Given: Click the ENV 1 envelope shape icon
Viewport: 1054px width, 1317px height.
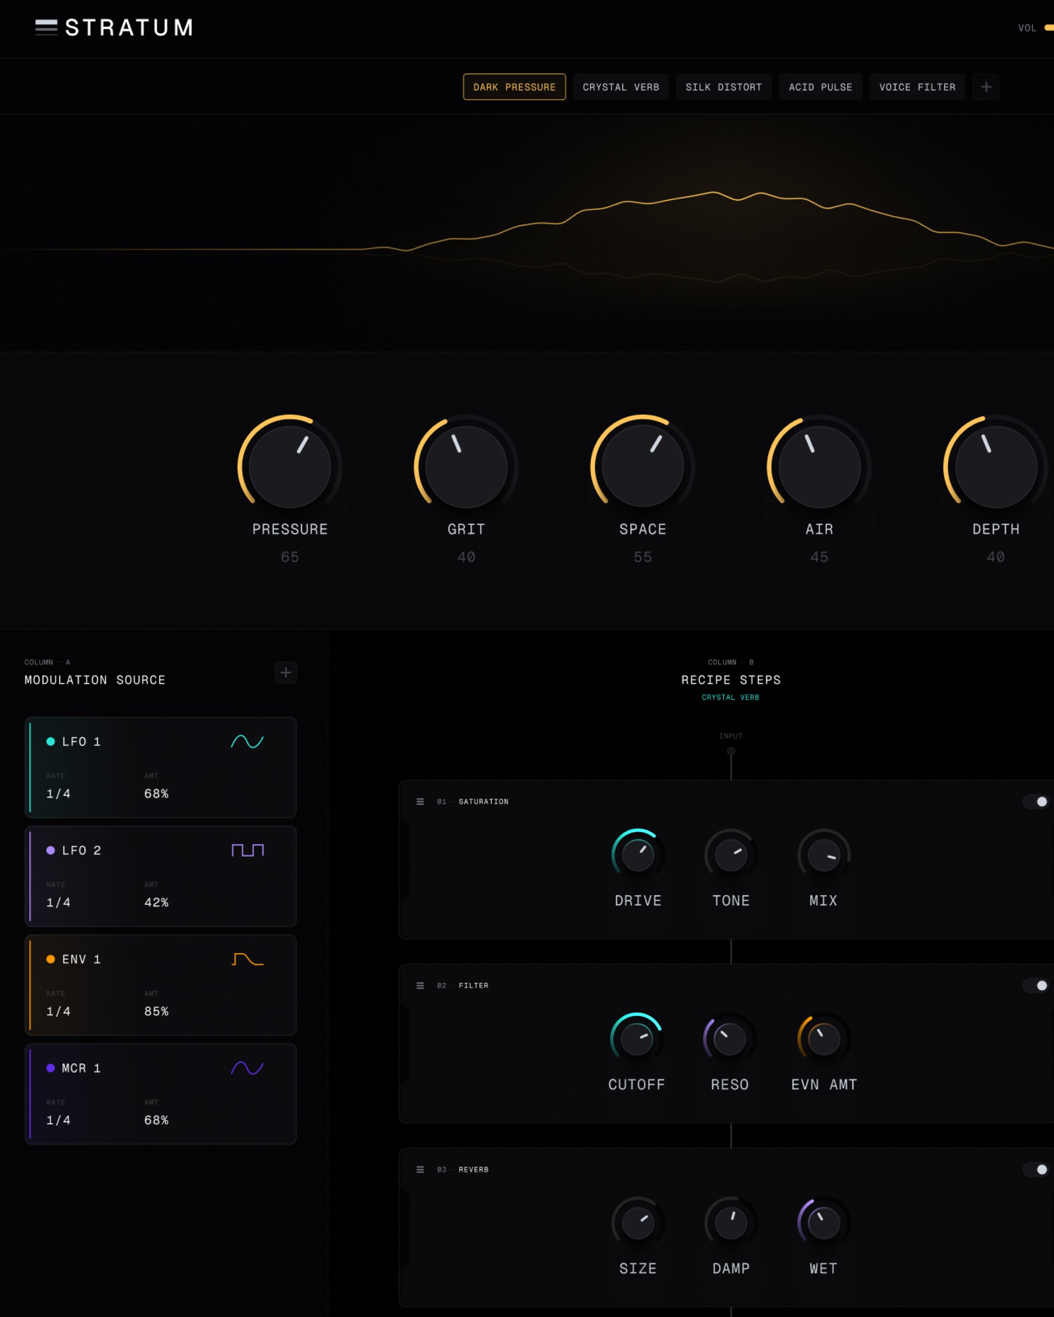Looking at the screenshot, I should point(247,959).
